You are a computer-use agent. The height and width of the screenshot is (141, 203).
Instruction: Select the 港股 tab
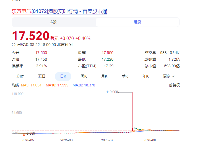click(x=137, y=22)
